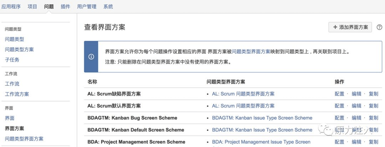Click the AL: Scrum默认界面方案 name text
Viewport: 385px width, 147px height.
click(114, 106)
